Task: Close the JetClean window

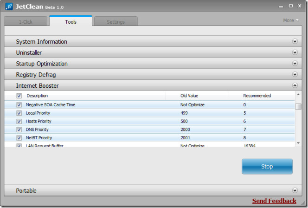Action: 300,6
